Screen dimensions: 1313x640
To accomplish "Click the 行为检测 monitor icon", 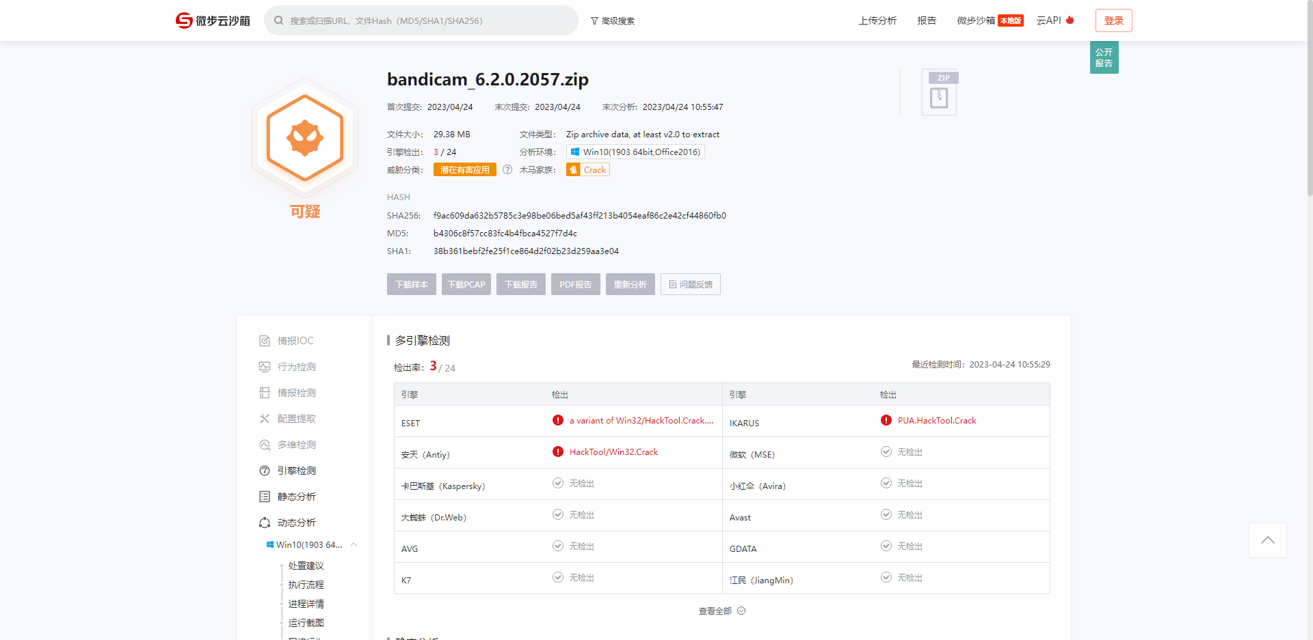I will [265, 367].
